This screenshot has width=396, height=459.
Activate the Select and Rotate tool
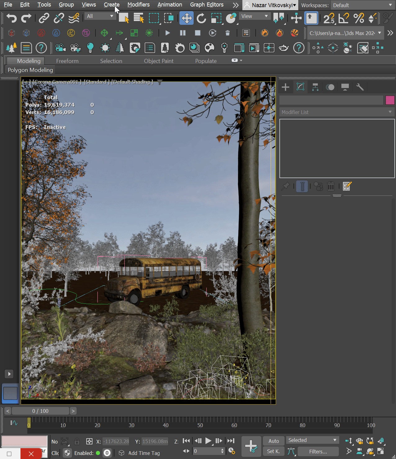[x=201, y=18]
